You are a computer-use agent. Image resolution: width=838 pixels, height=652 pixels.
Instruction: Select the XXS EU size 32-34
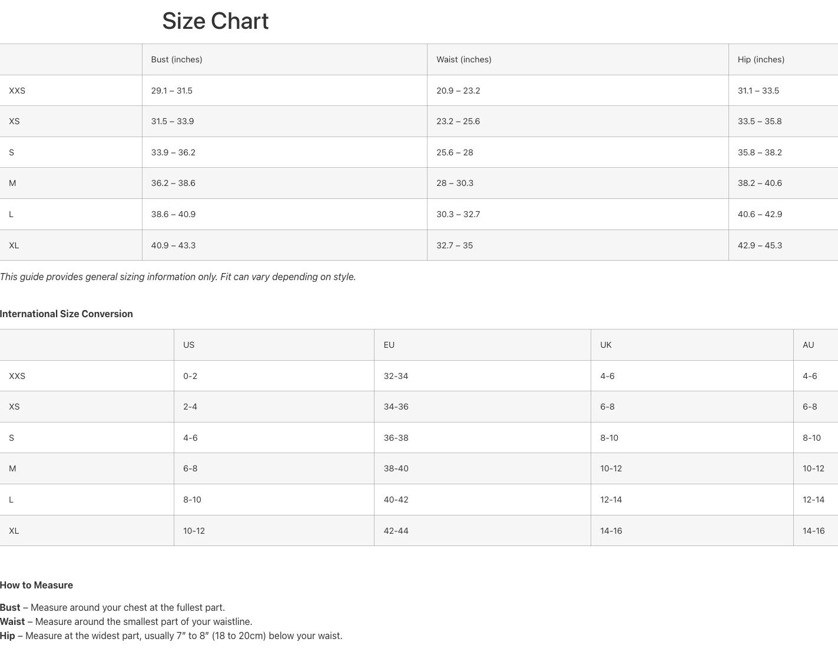click(x=396, y=376)
